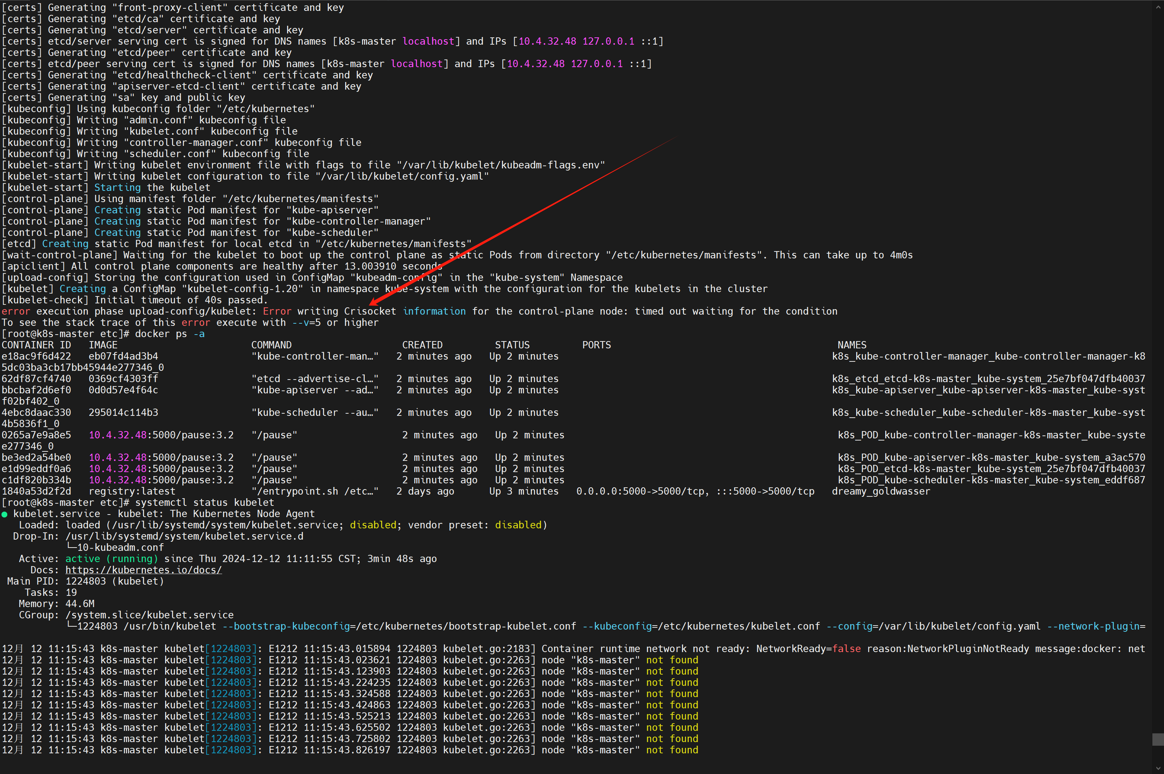Image resolution: width=1164 pixels, height=774 pixels.
Task: Click the "front-proxy-client" certificate name
Action: point(170,8)
